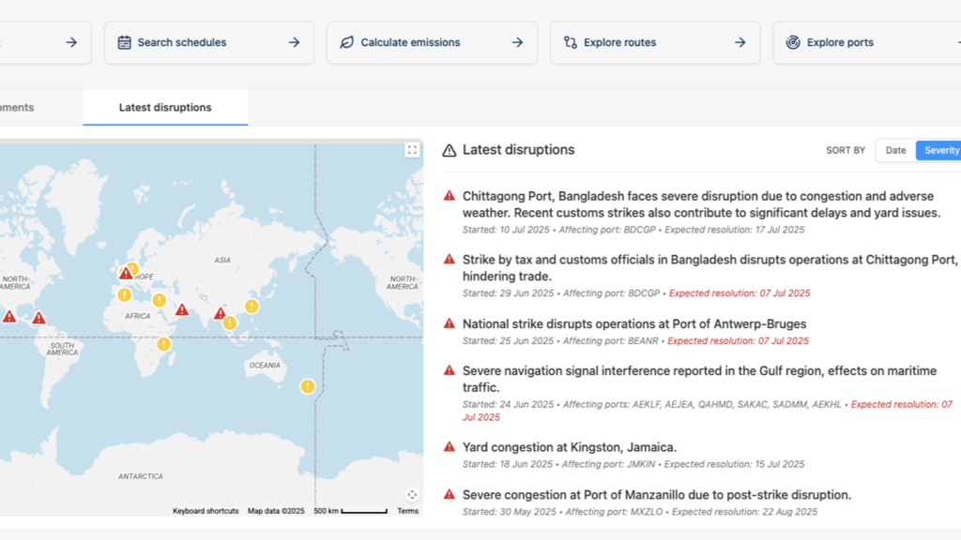The height and width of the screenshot is (540, 961).
Task: Click the leaf icon for Calculate emissions
Action: coord(347,42)
